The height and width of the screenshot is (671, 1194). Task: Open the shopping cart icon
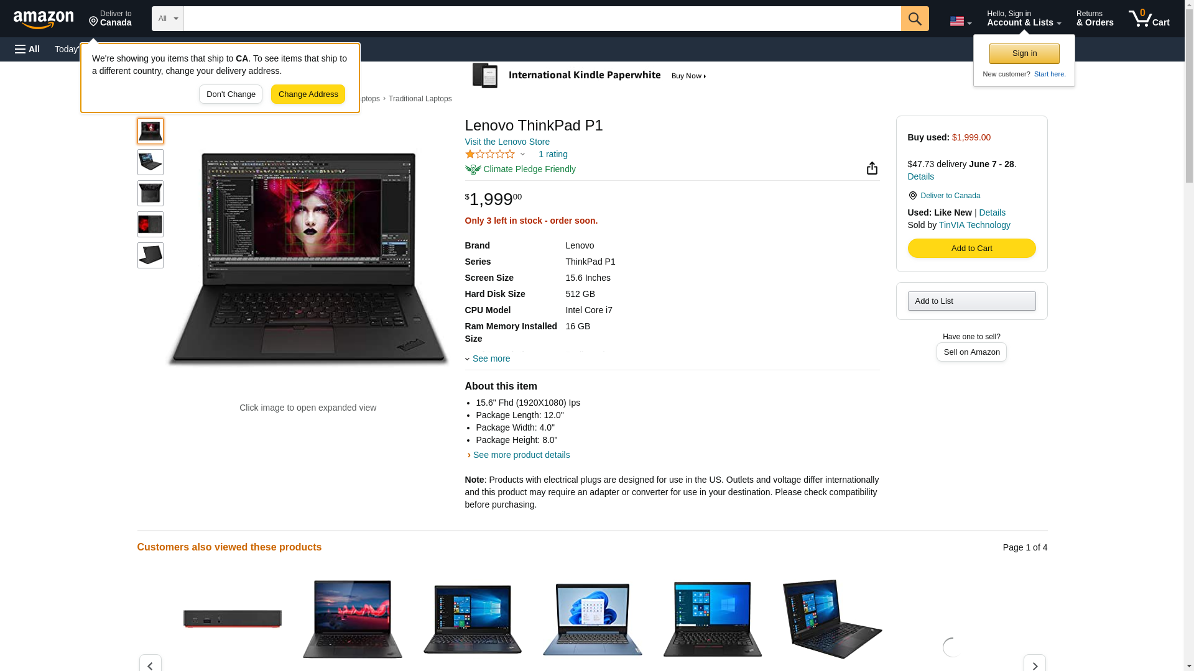(1149, 19)
